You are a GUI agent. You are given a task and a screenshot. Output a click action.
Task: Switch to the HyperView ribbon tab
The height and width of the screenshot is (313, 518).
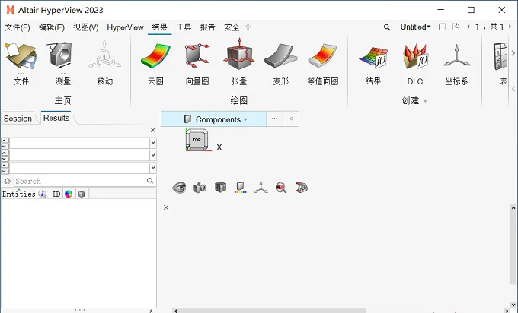(125, 27)
